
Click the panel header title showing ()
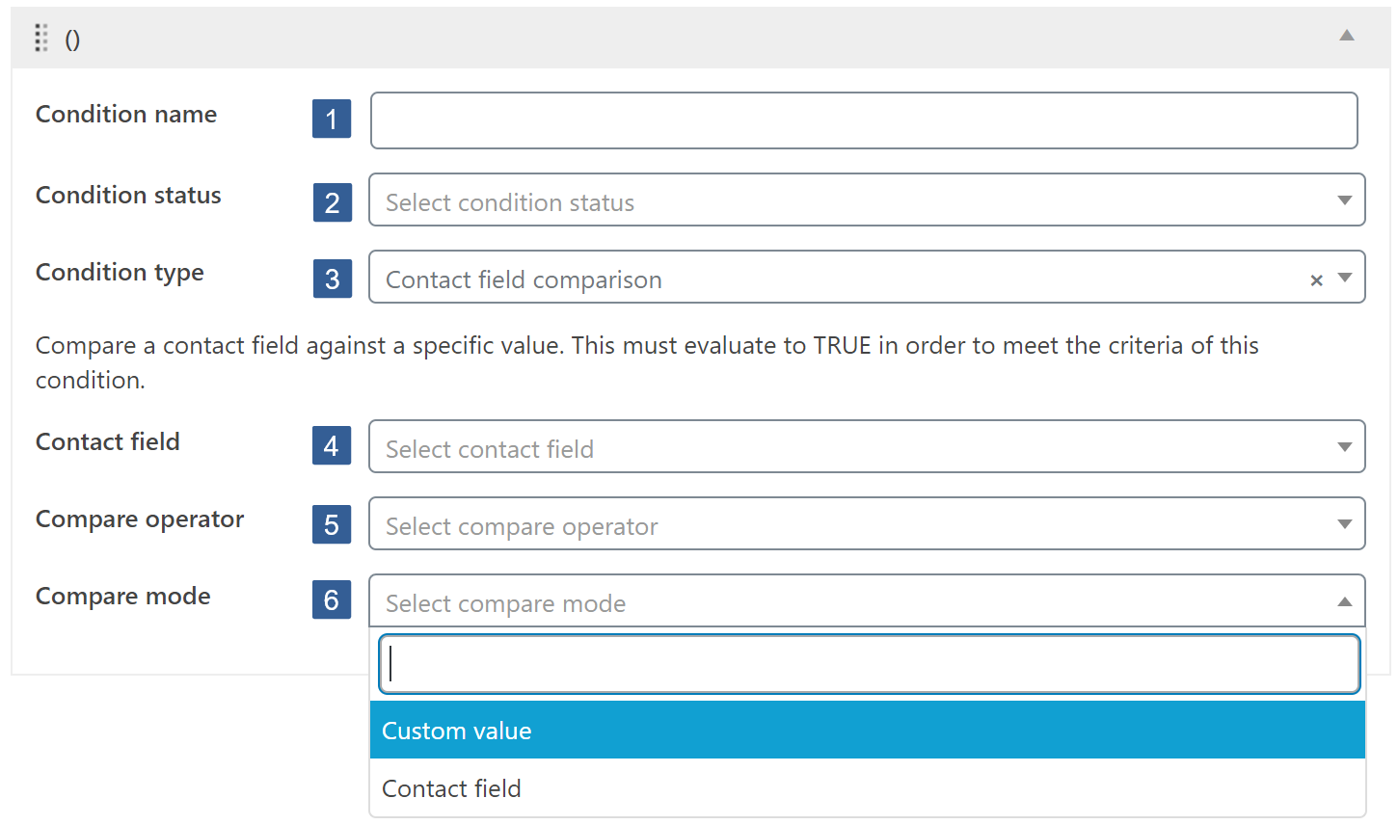click(x=71, y=39)
